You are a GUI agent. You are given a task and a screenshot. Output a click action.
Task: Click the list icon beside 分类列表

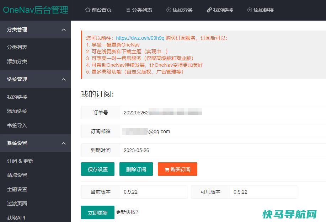[x=128, y=10]
